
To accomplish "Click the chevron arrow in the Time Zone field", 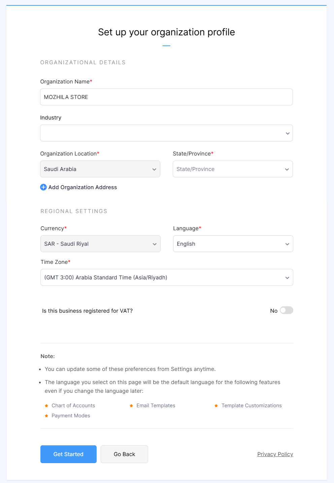I will pyautogui.click(x=287, y=278).
